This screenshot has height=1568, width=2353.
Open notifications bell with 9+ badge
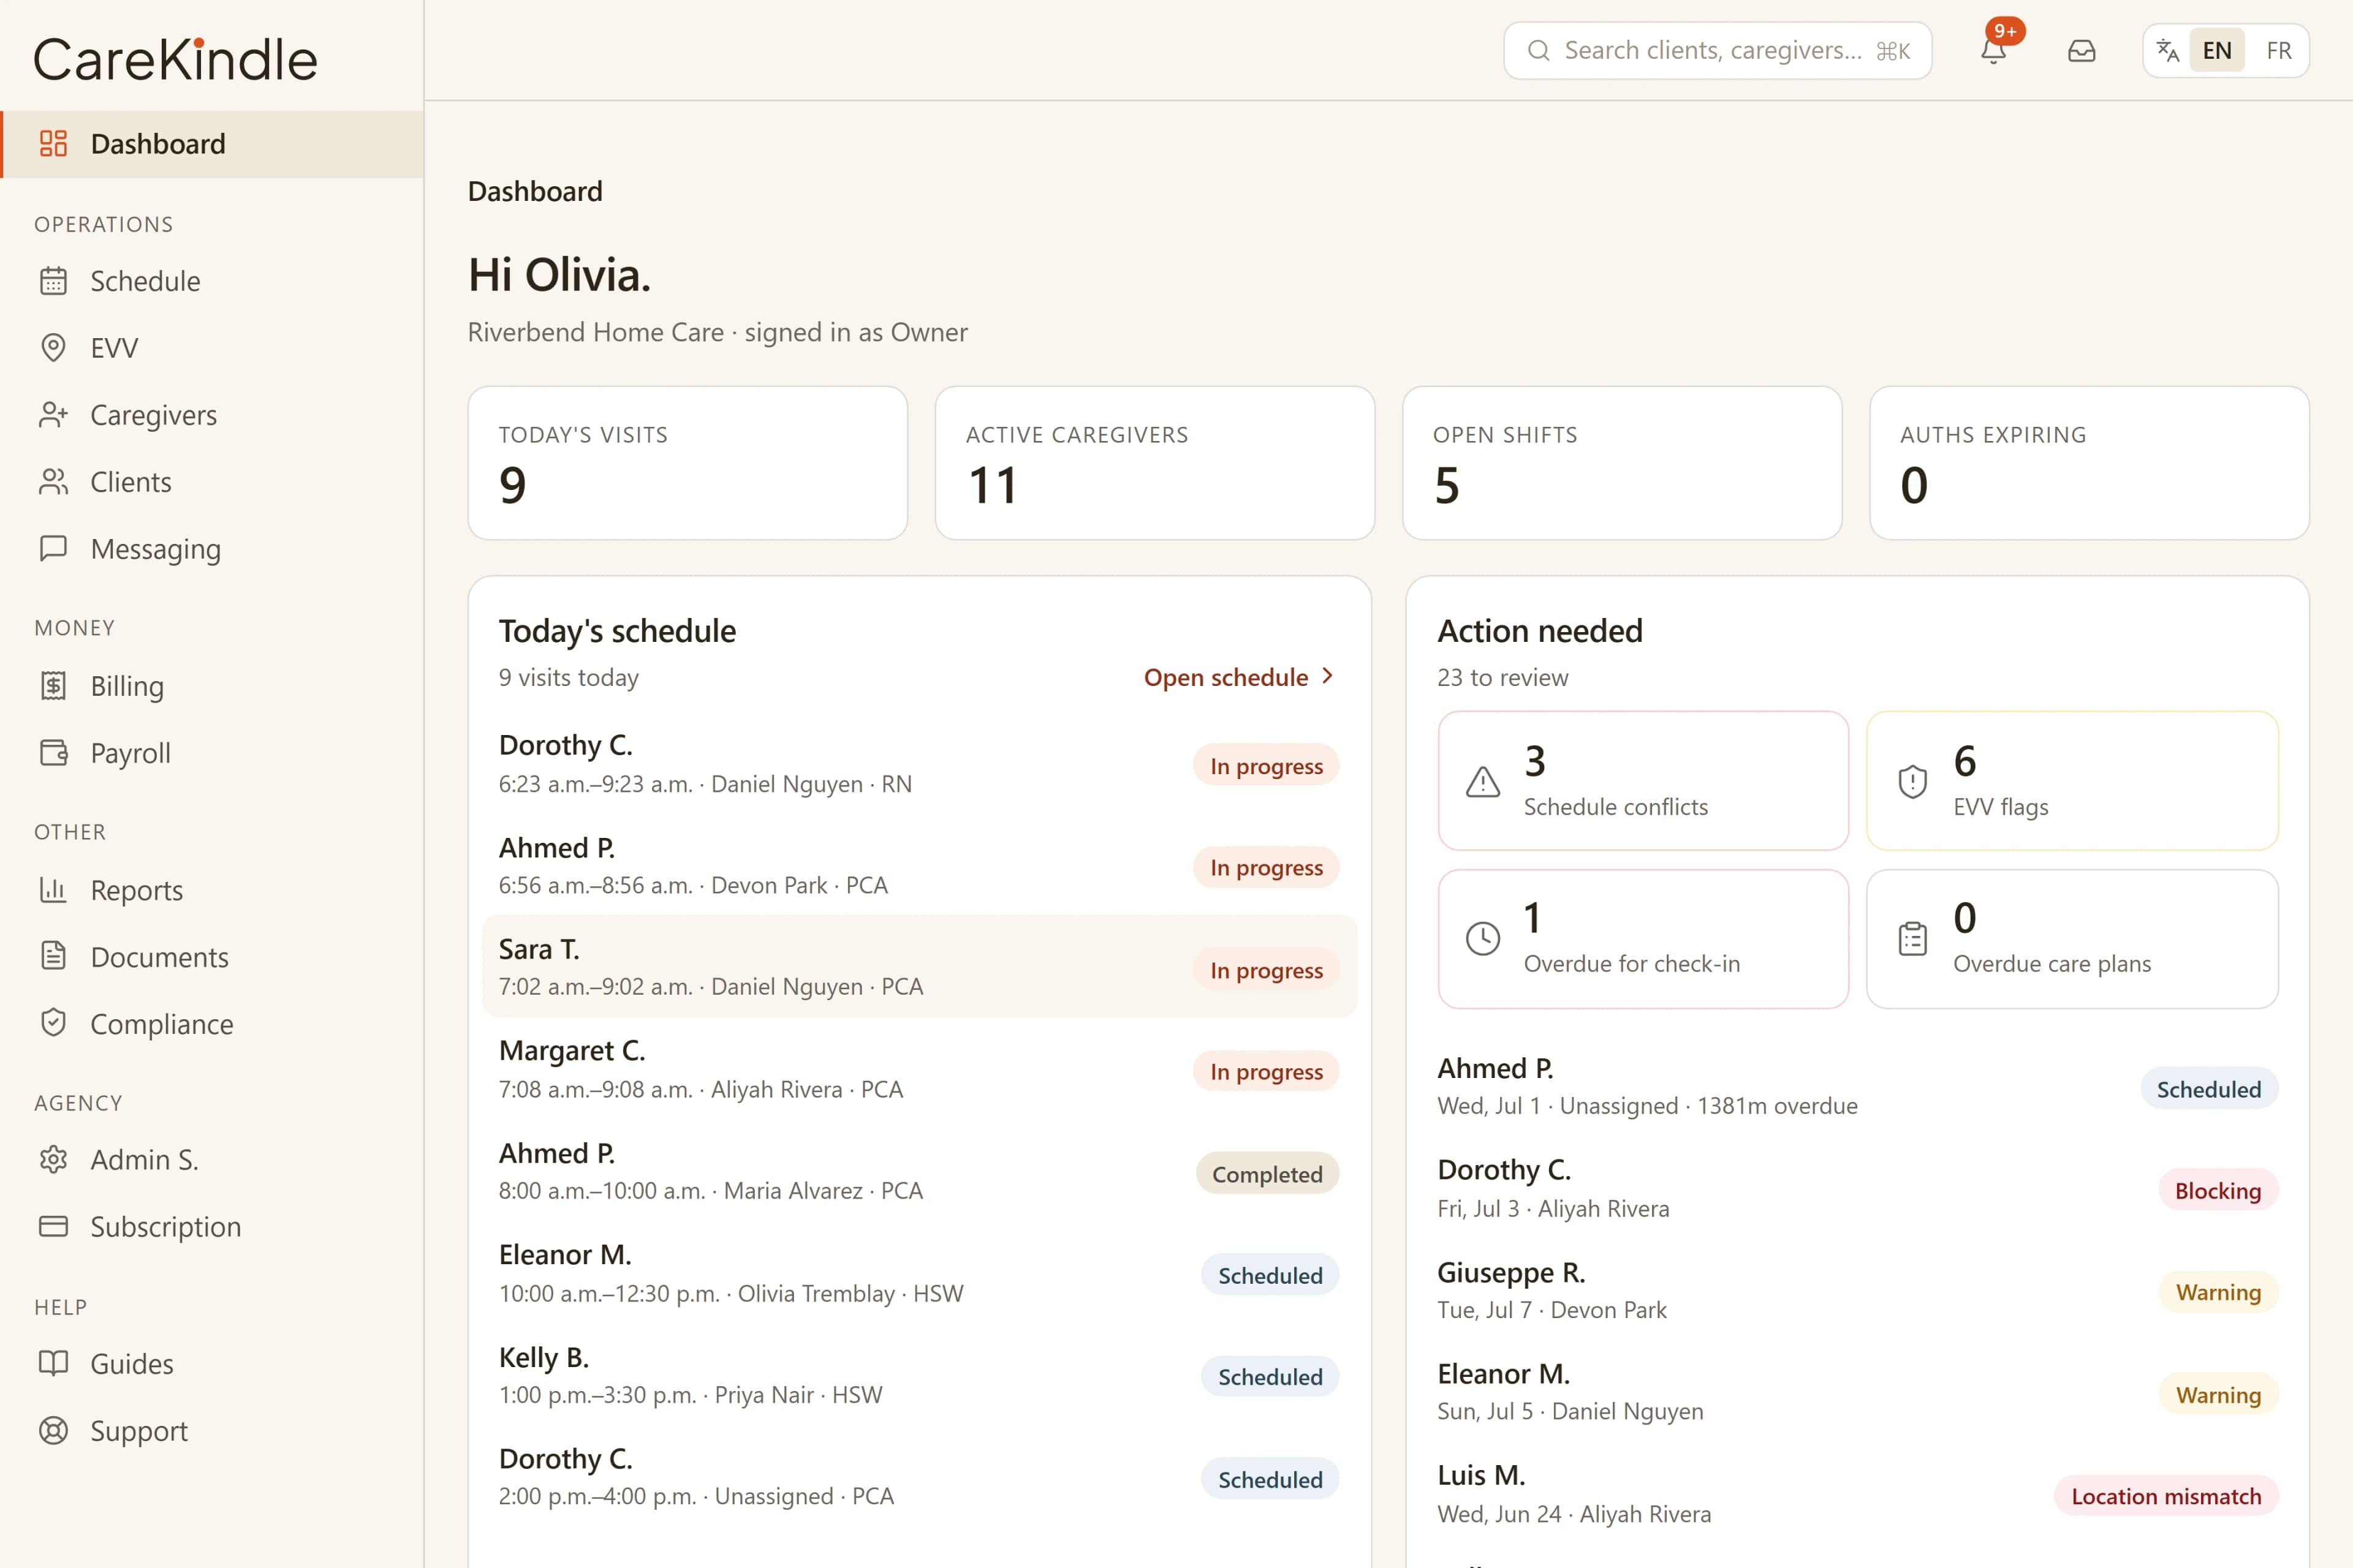pyautogui.click(x=1994, y=50)
